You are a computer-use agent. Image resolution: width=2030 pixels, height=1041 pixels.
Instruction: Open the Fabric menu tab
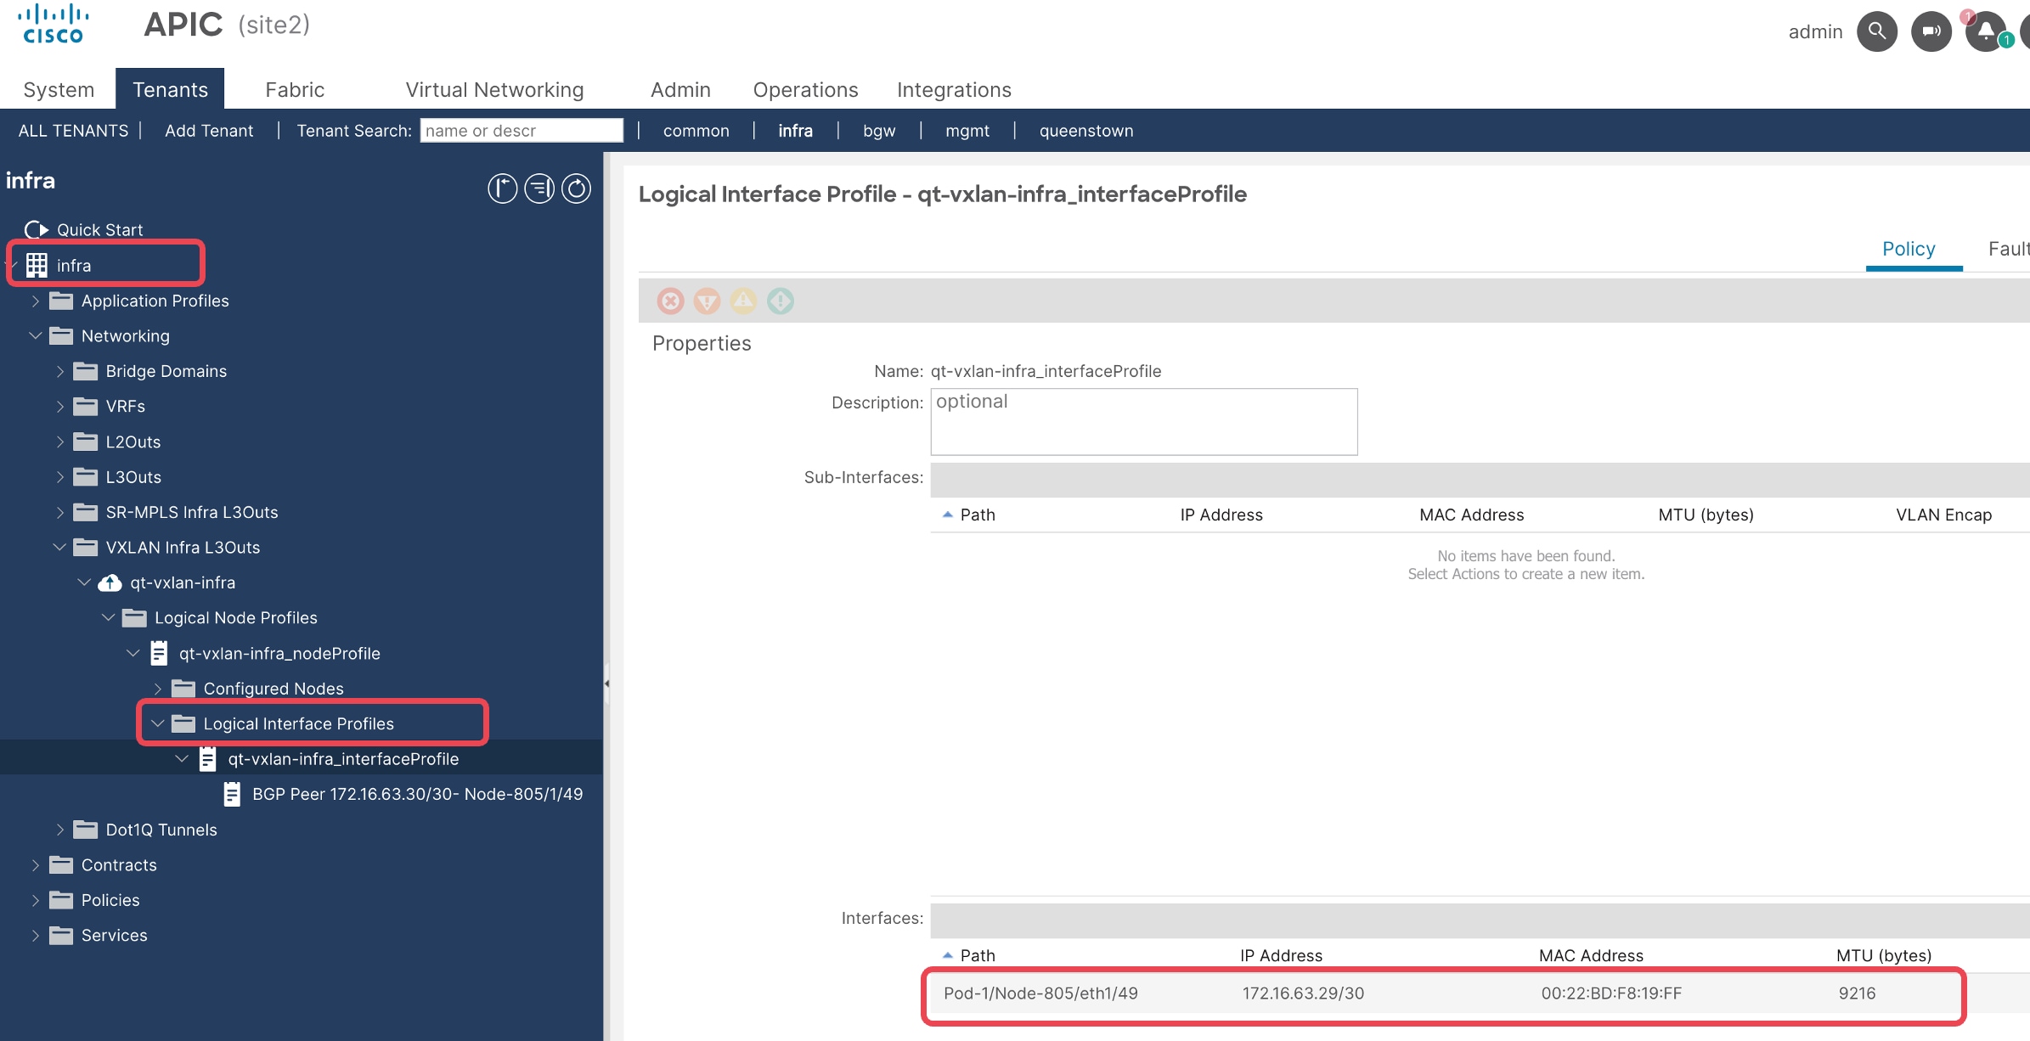point(295,89)
